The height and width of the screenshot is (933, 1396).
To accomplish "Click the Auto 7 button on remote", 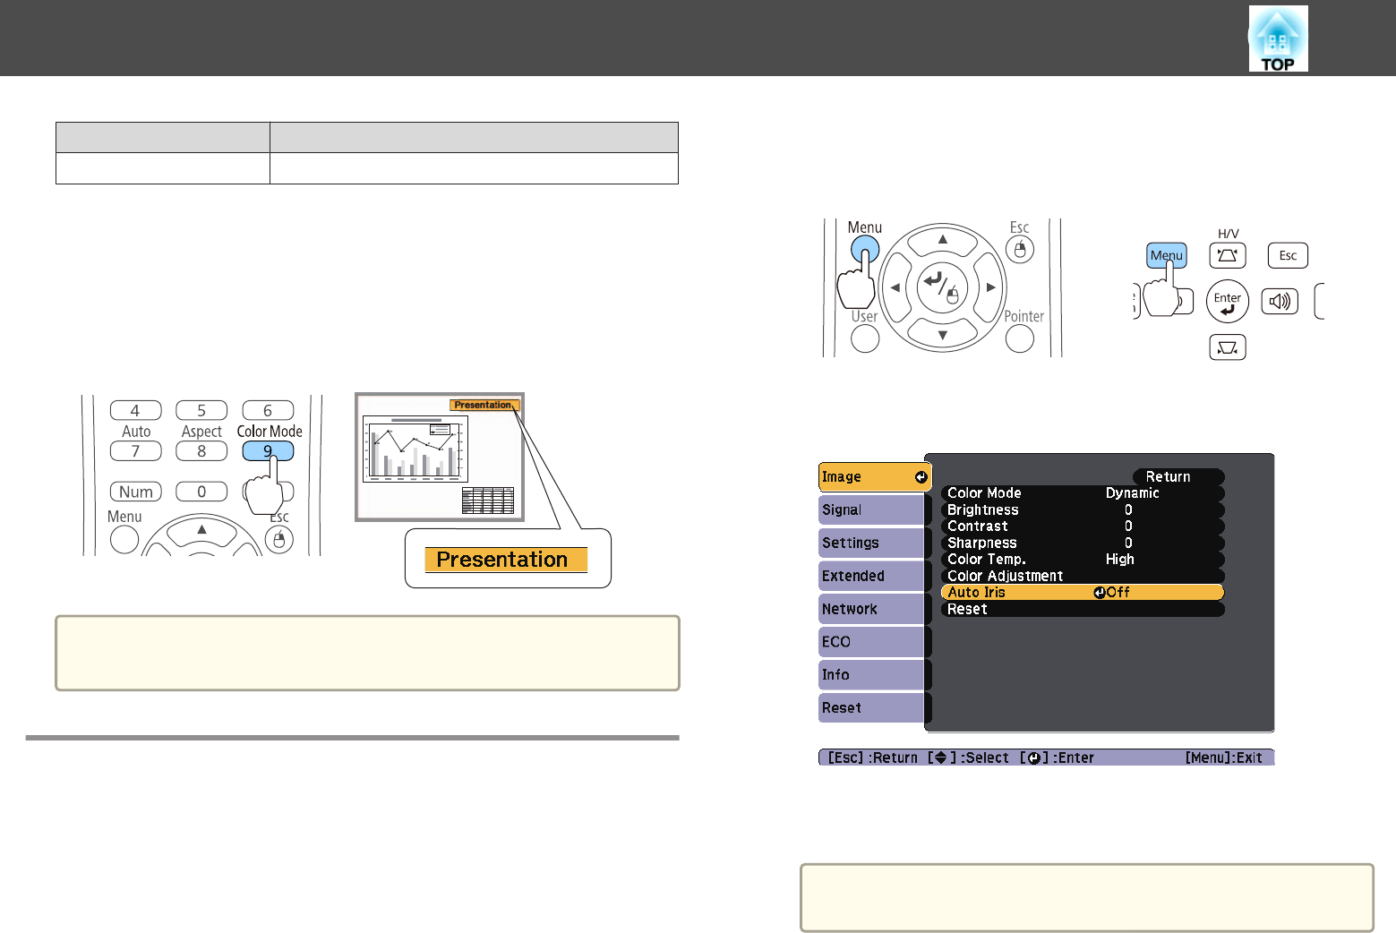I will point(135,451).
